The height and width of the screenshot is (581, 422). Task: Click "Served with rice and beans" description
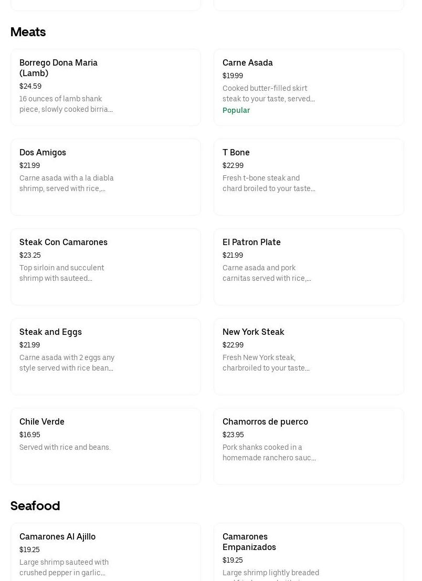[65, 447]
